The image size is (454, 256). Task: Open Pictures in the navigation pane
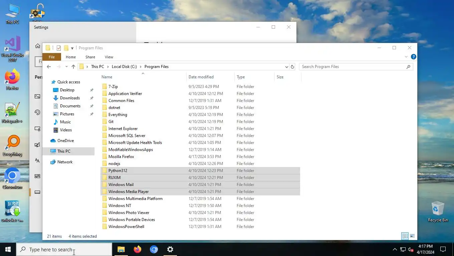[67, 114]
